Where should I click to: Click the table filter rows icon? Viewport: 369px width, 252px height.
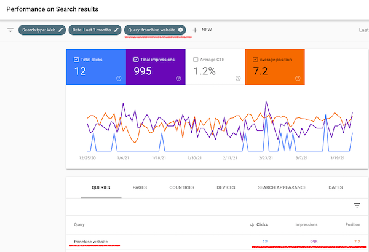357,205
